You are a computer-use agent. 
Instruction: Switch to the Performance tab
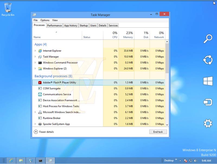[x=54, y=25]
